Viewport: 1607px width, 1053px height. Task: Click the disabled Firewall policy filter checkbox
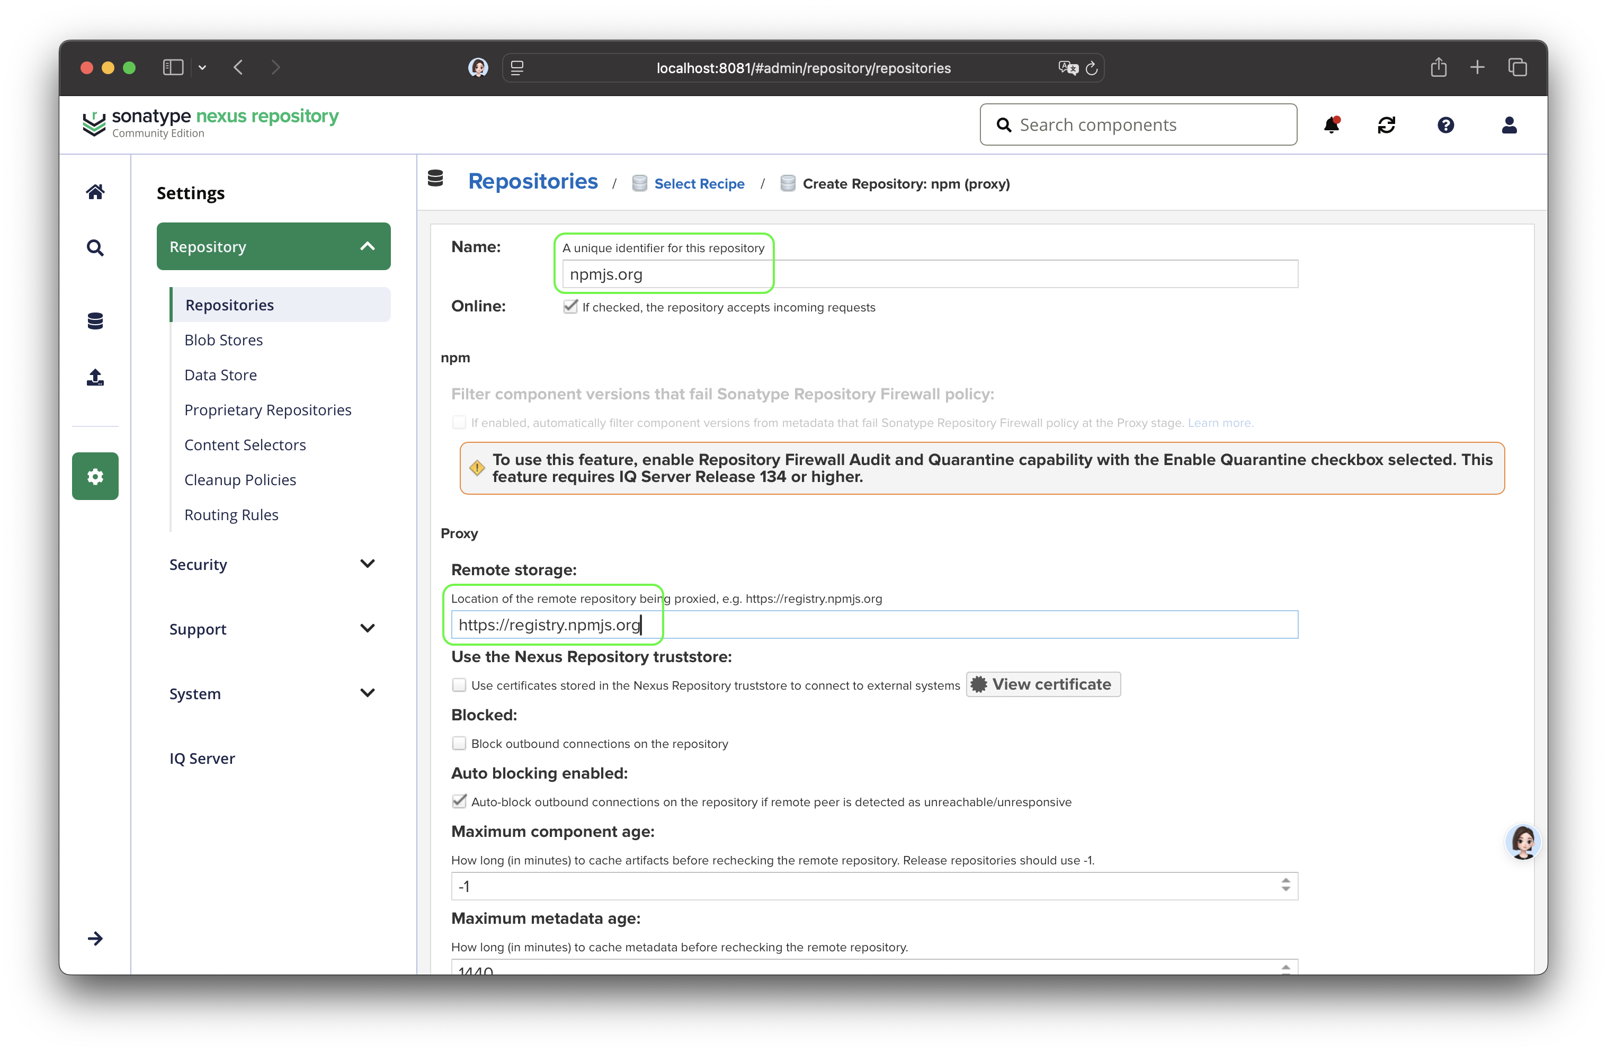tap(459, 422)
